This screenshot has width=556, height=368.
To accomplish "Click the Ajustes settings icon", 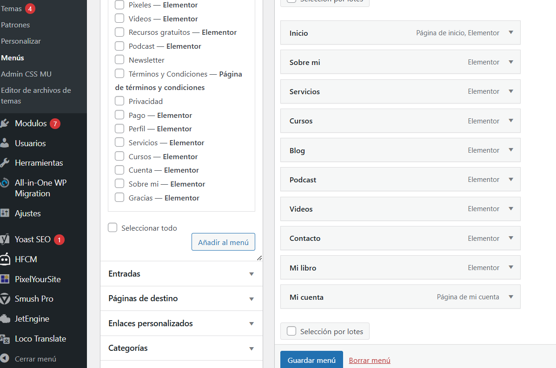I will [x=5, y=213].
